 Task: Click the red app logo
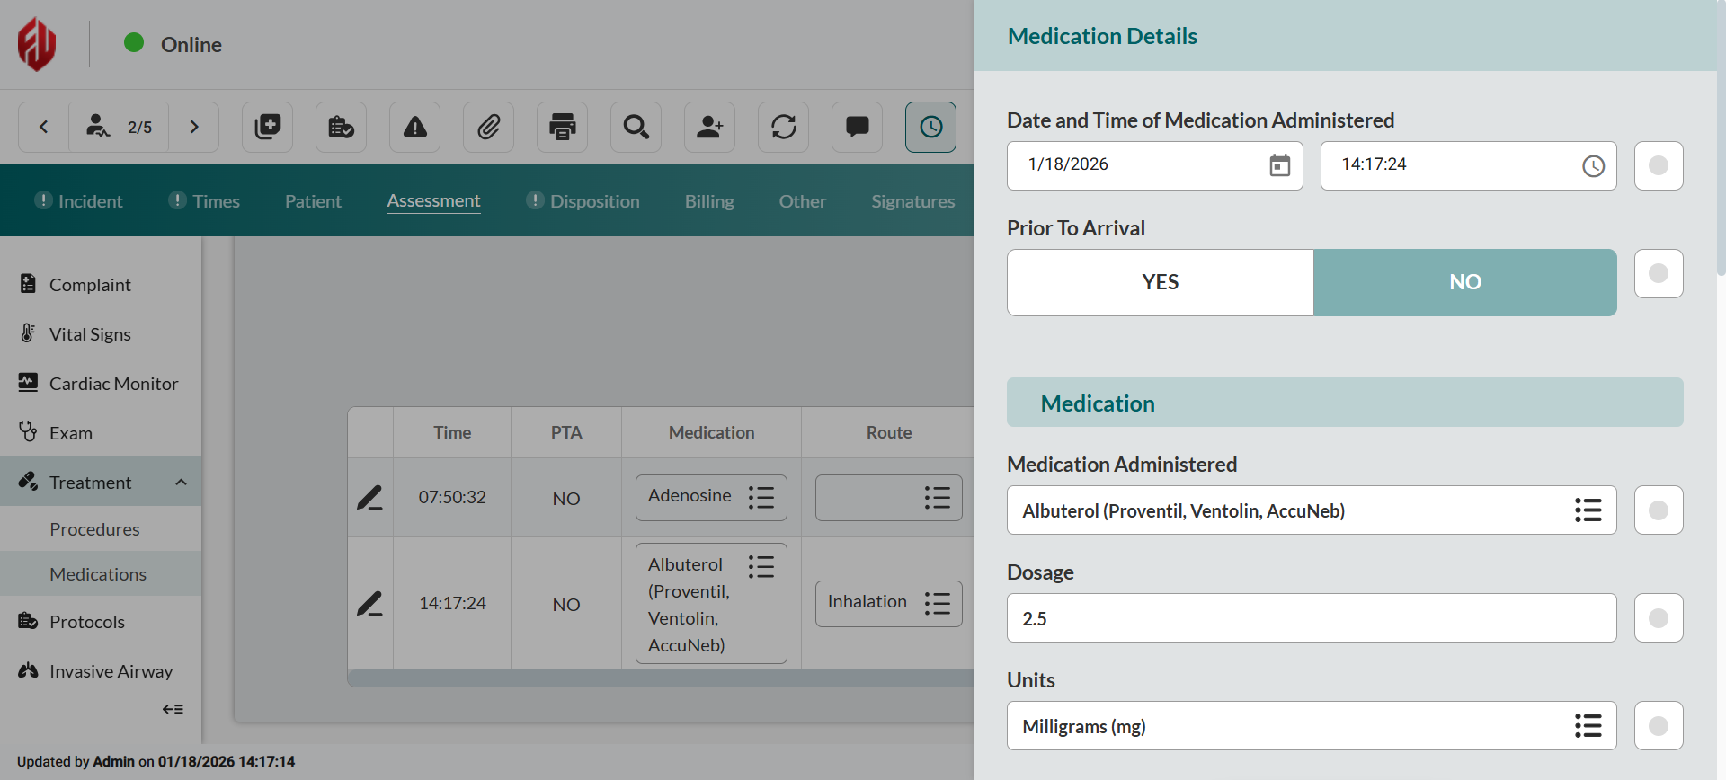coord(37,44)
